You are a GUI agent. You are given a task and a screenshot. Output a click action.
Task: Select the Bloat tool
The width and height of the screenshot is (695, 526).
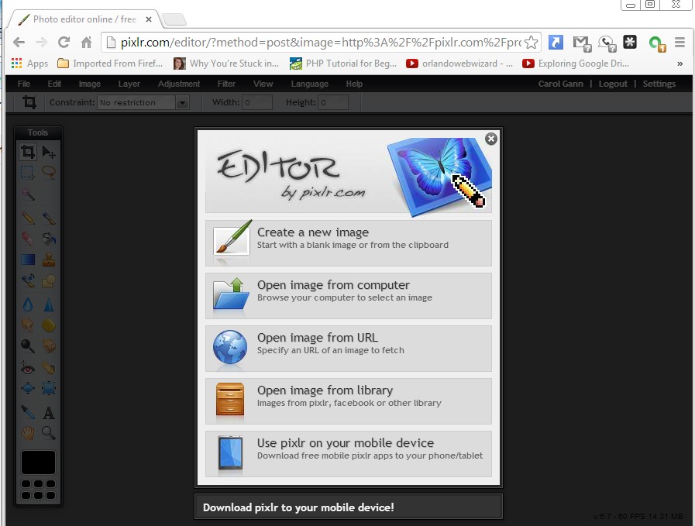point(27,389)
